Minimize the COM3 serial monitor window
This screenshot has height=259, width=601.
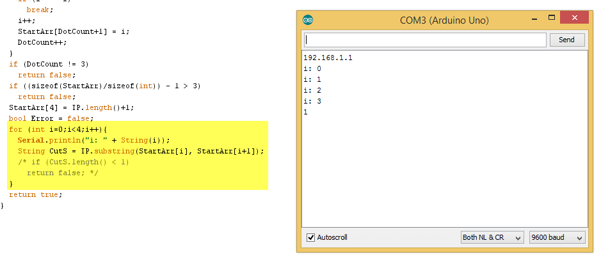[531, 19]
